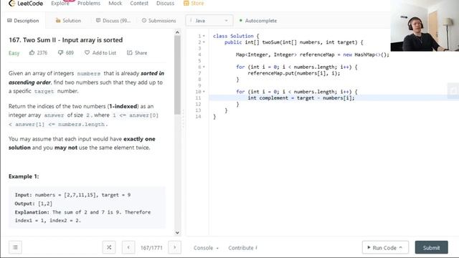Switch to the Submissions tab
The height and width of the screenshot is (258, 459).
(159, 21)
